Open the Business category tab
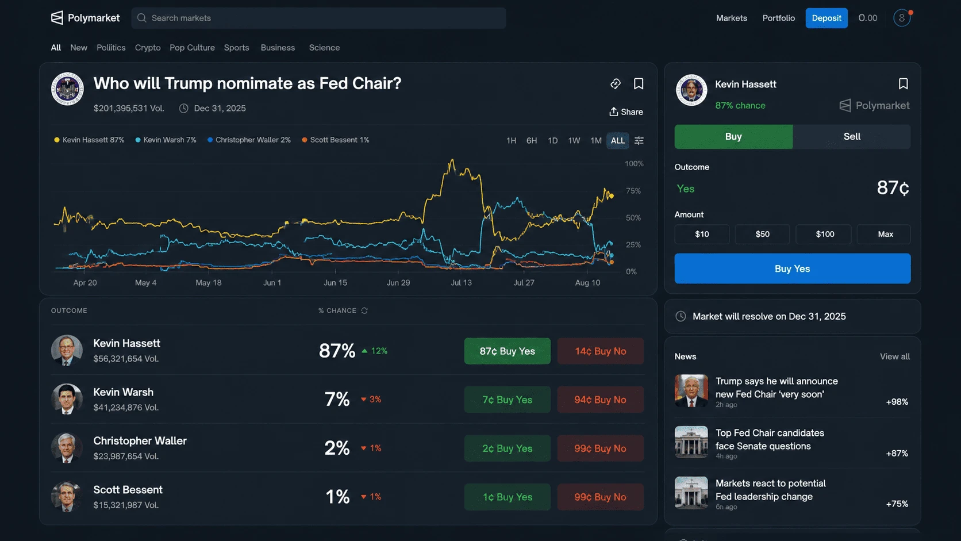Screen dimensions: 961x541 point(278,48)
